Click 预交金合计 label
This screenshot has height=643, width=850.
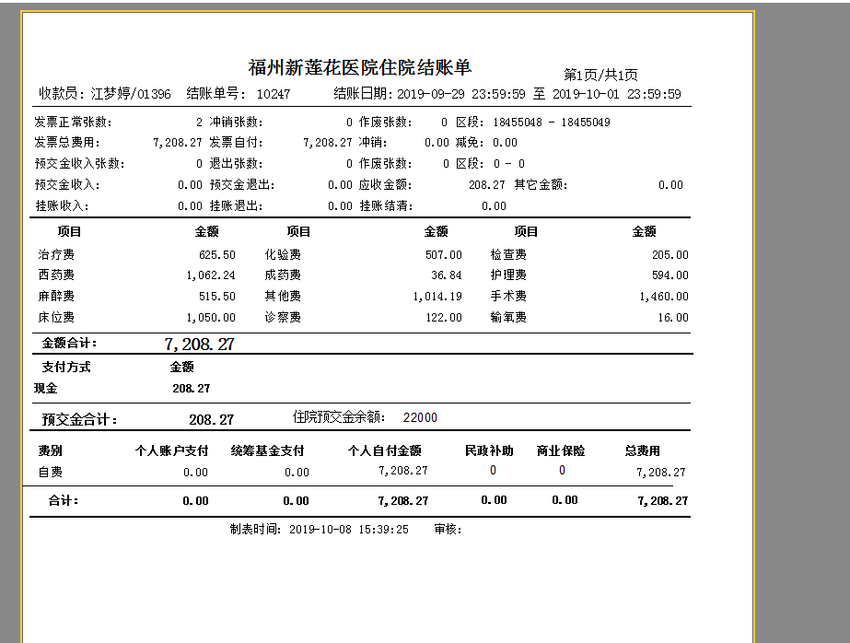[80, 420]
